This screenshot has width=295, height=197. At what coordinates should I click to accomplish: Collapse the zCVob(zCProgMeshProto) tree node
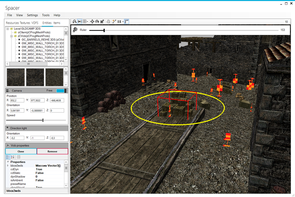[x=12, y=36]
